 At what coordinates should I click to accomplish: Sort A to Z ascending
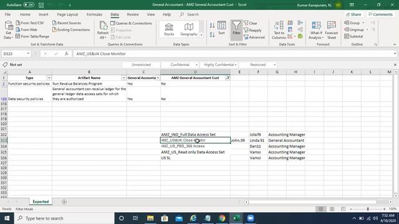coord(212,26)
